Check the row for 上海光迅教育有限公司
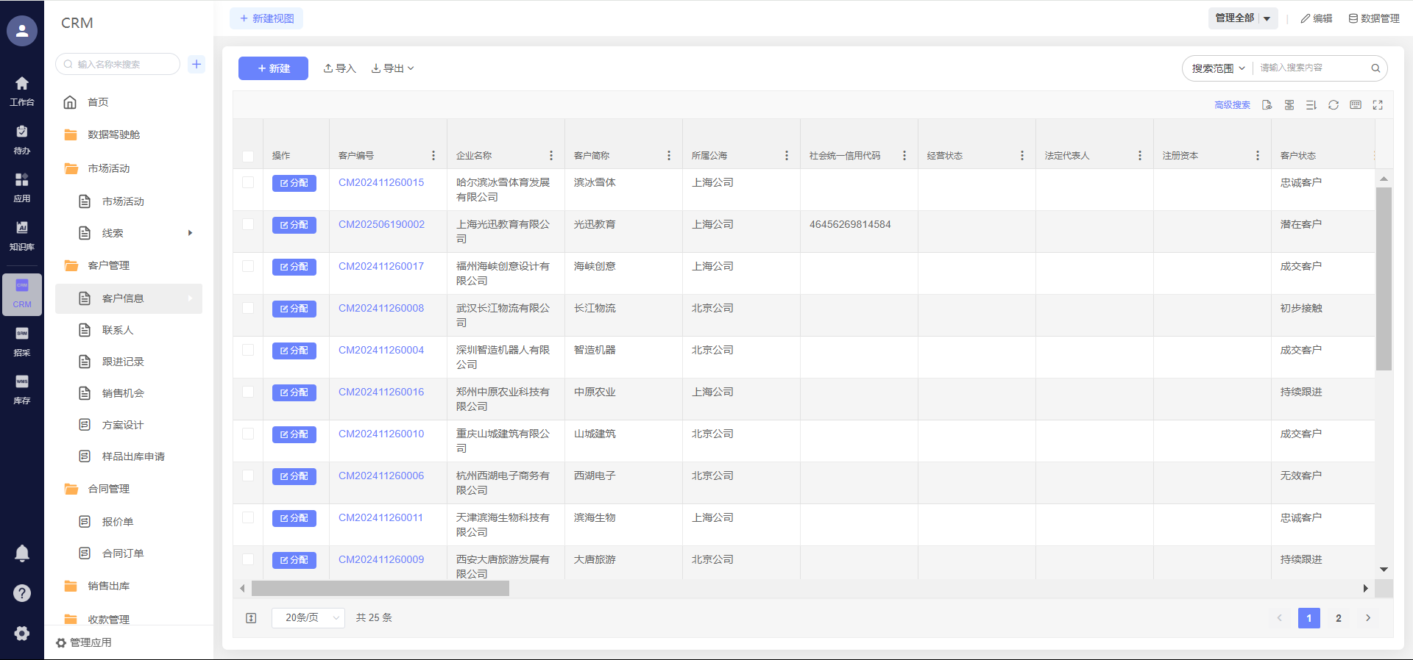 pyautogui.click(x=248, y=225)
